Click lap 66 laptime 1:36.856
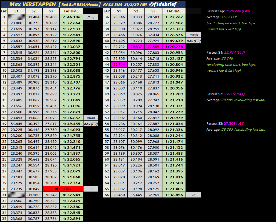This screenshot has width=276, height=222. tap(174, 195)
